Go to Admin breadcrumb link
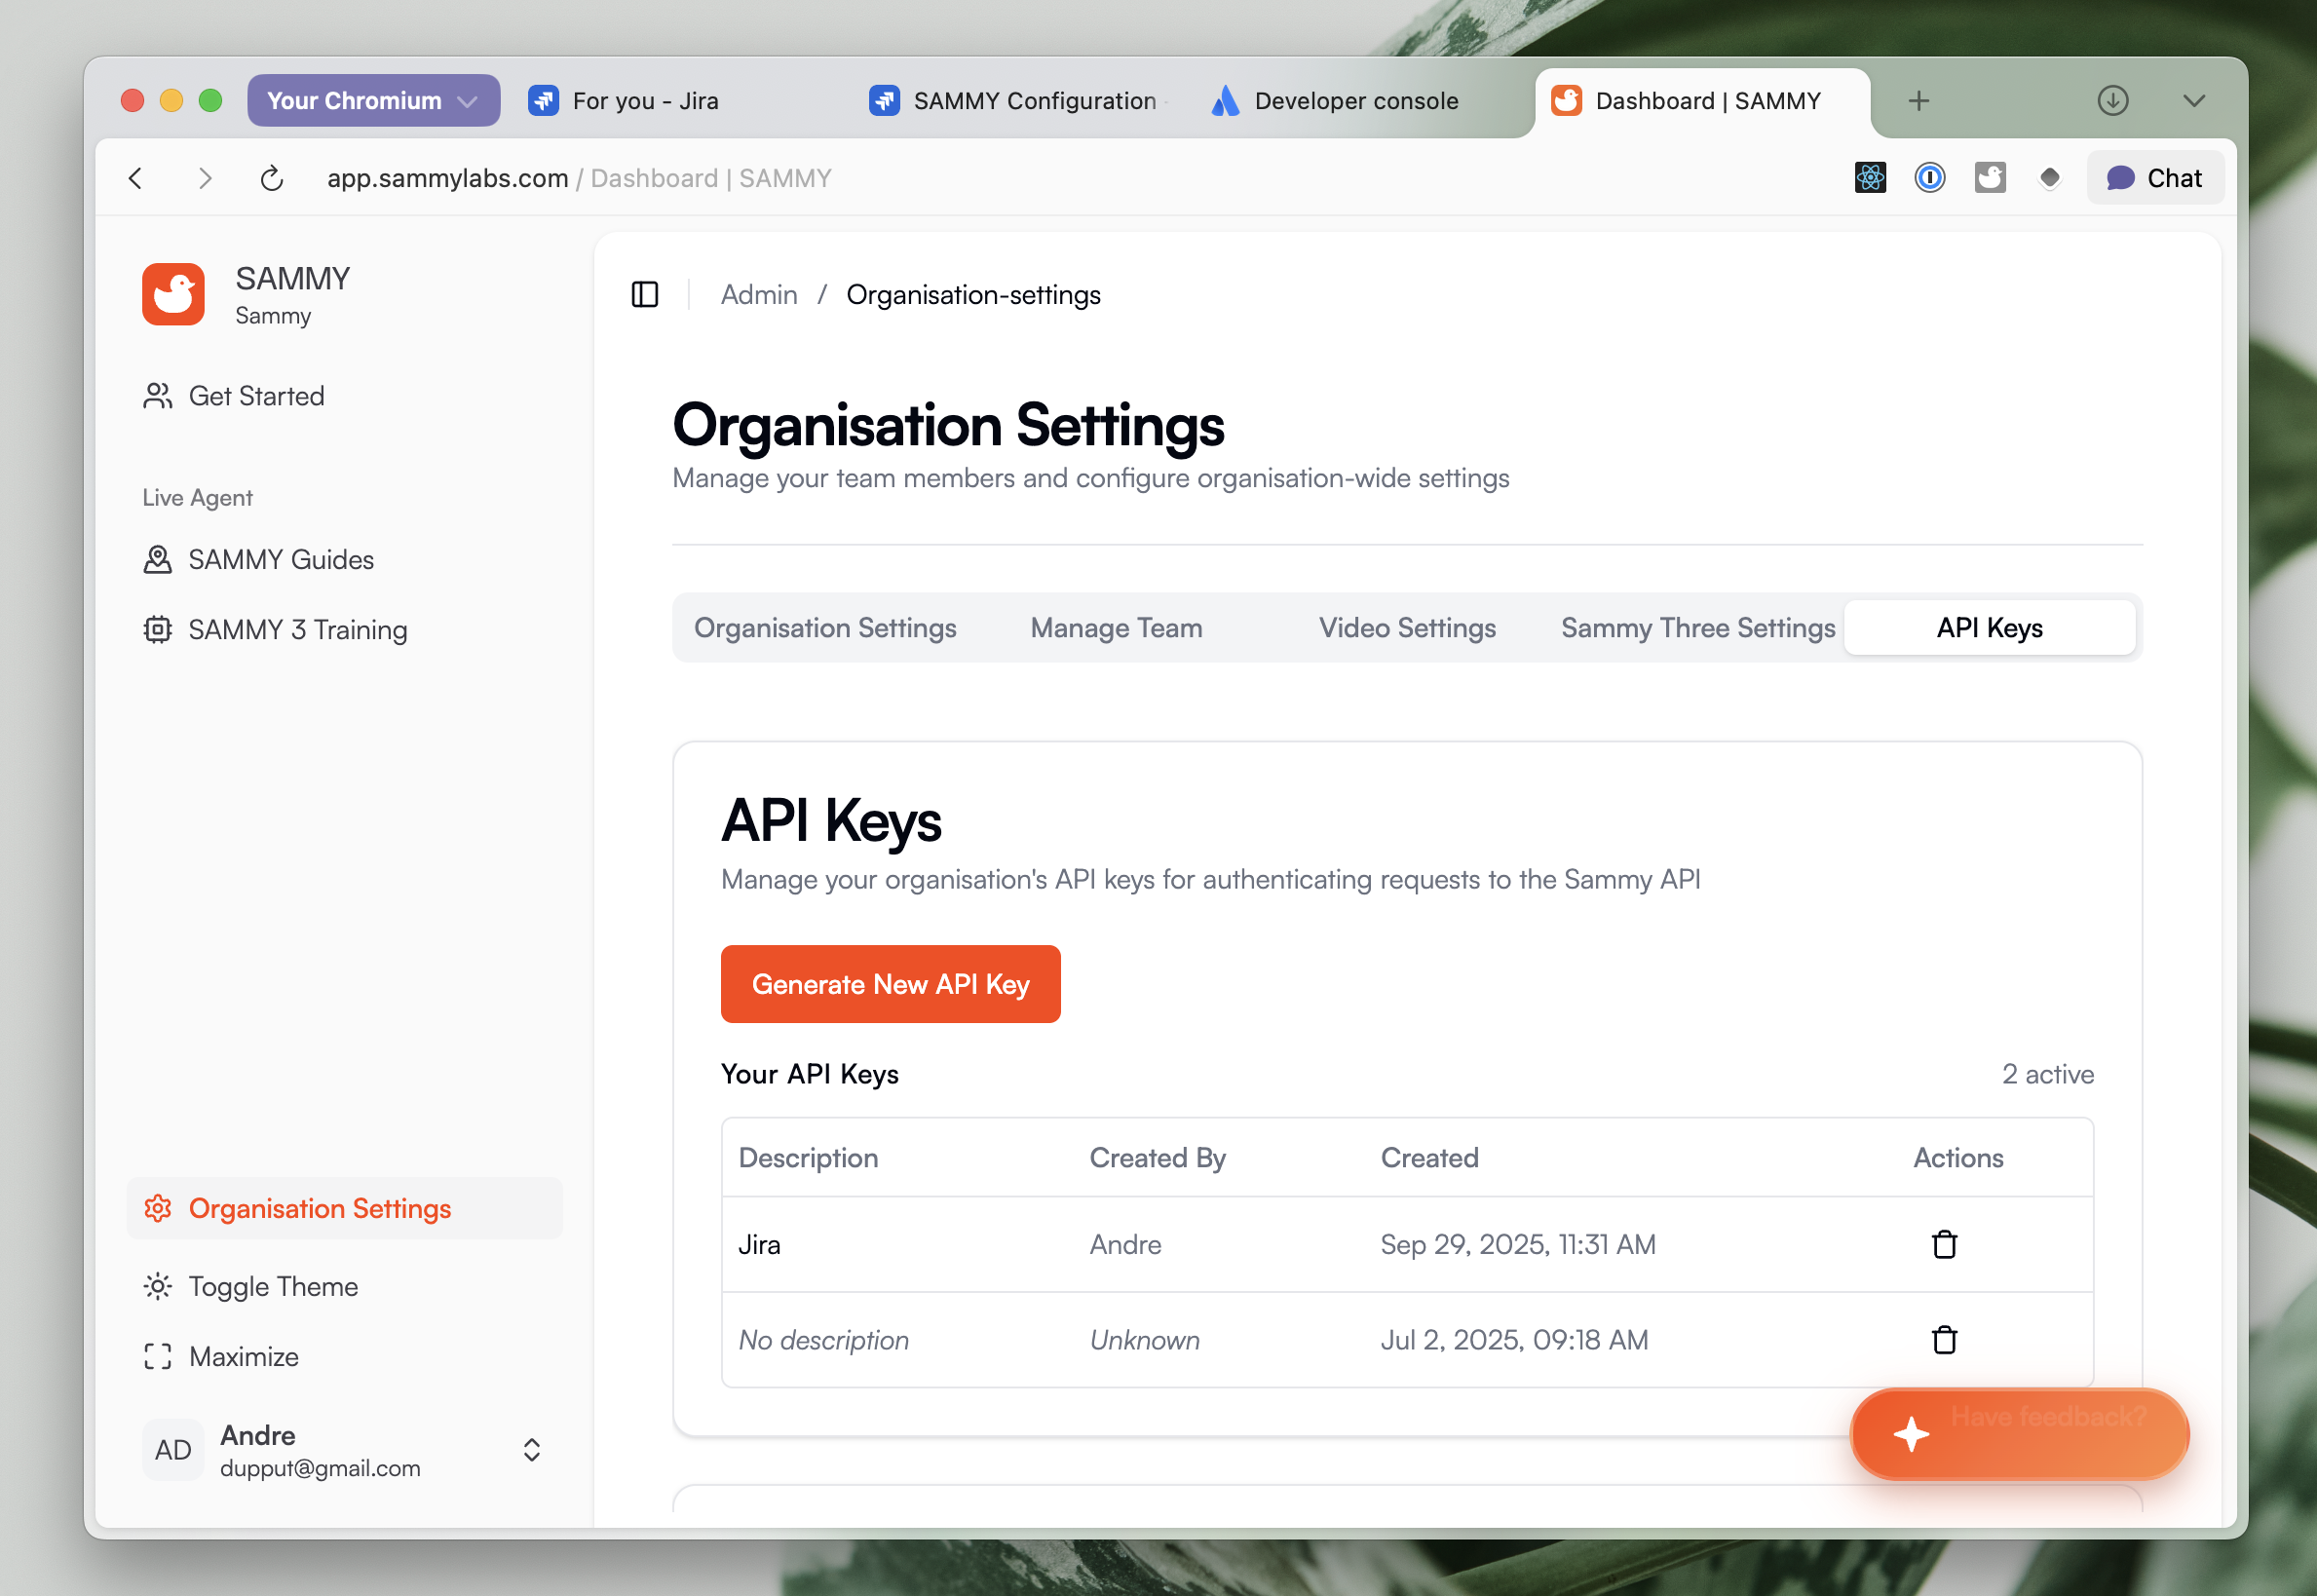 (x=758, y=294)
